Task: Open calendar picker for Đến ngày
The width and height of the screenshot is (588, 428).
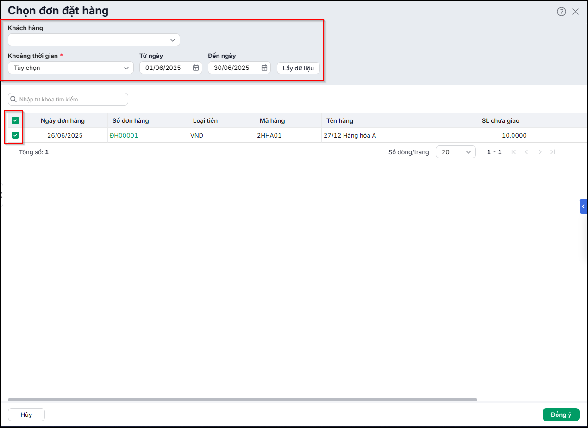Action: point(264,68)
